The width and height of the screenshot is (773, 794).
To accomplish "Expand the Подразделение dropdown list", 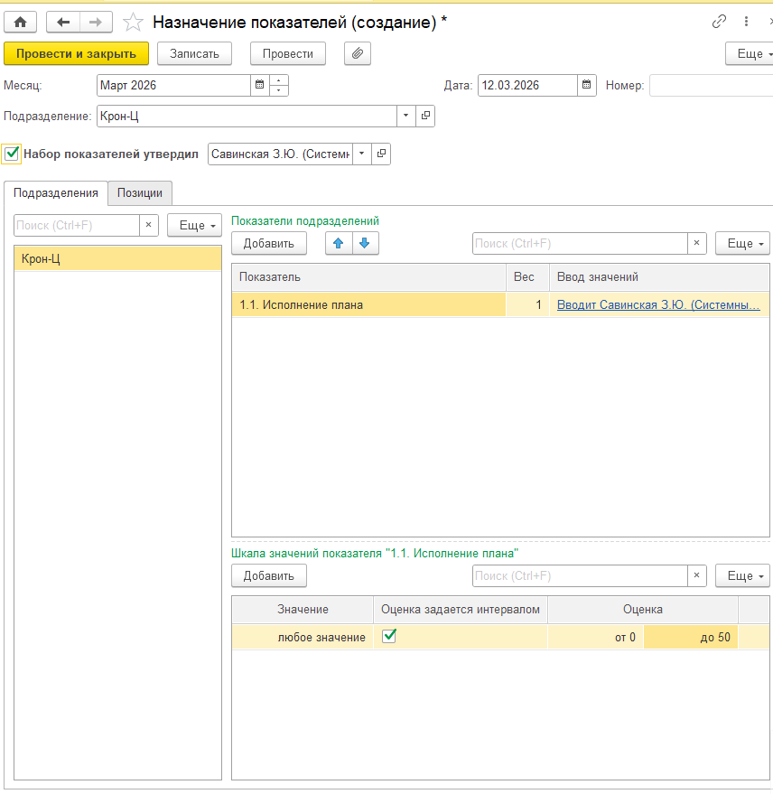I will 405,117.
